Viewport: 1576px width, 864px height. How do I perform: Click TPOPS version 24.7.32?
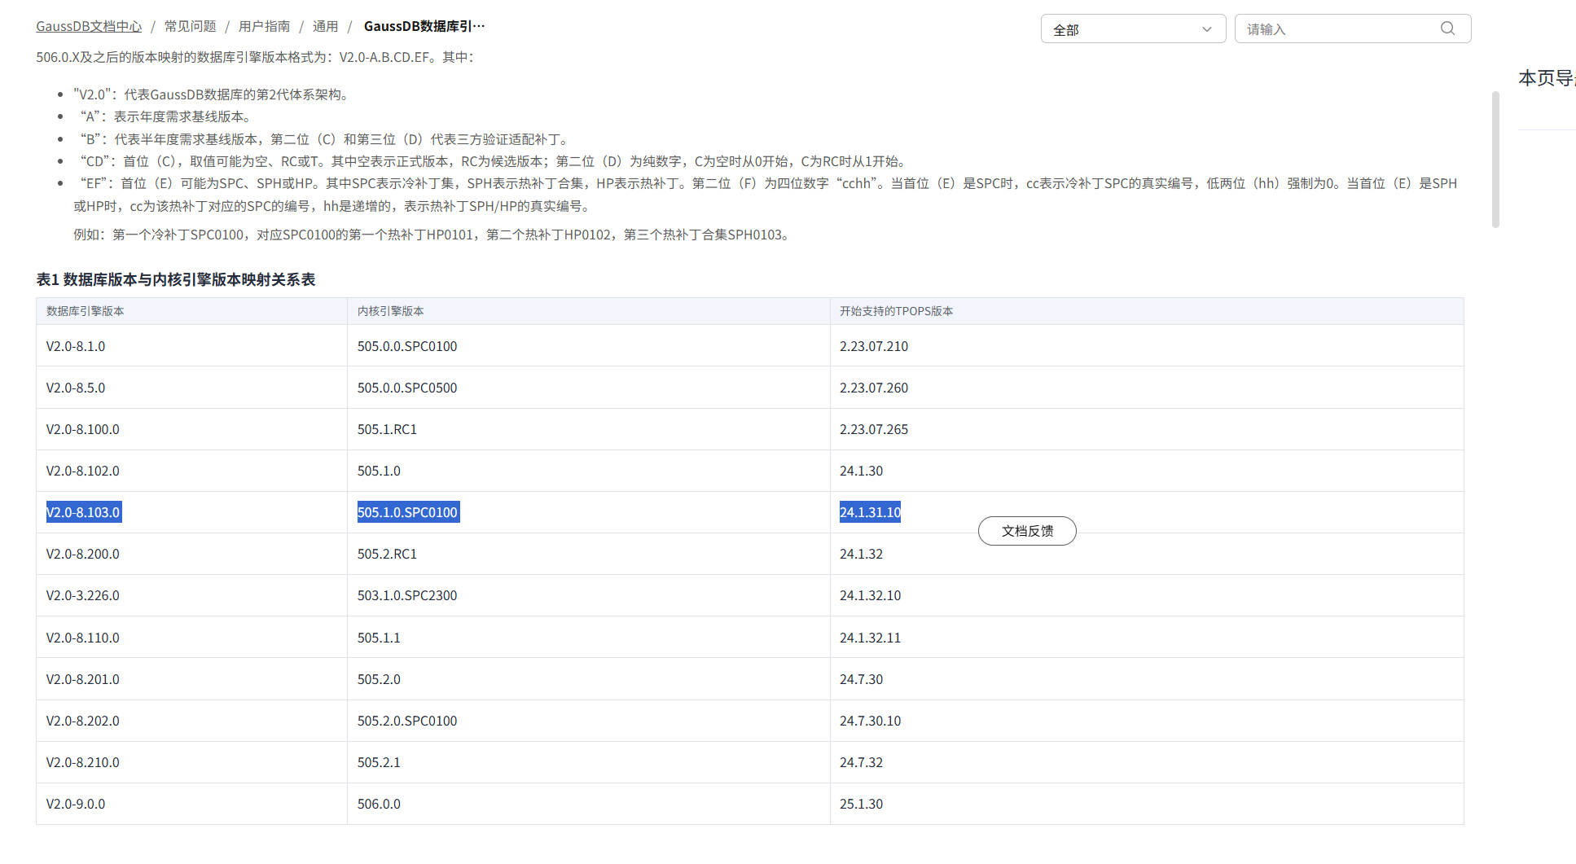coord(861,762)
